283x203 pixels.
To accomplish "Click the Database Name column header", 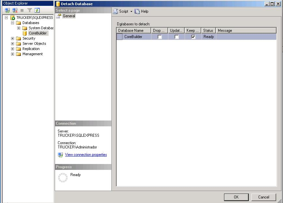I will point(134,31).
